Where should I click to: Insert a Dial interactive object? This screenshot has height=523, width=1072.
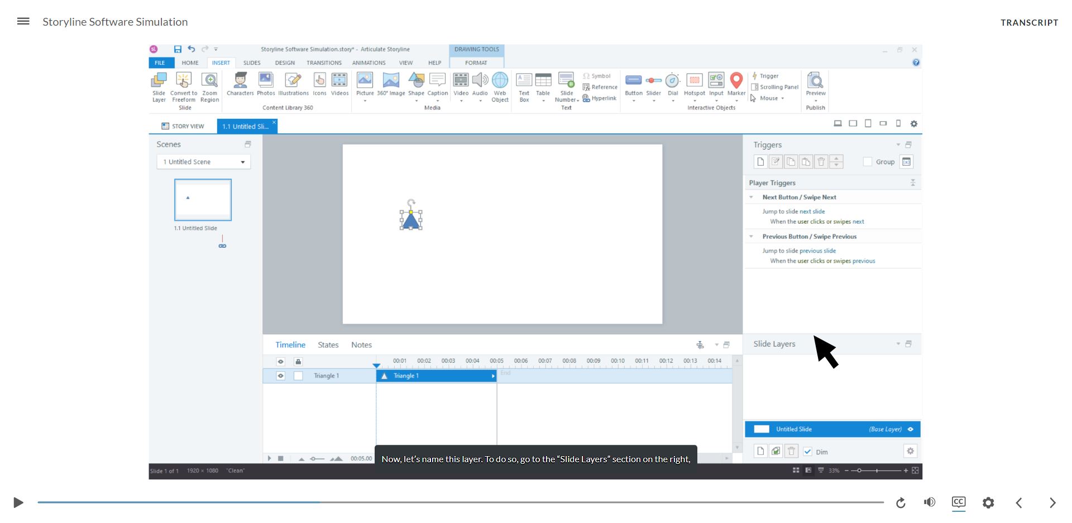click(x=672, y=84)
